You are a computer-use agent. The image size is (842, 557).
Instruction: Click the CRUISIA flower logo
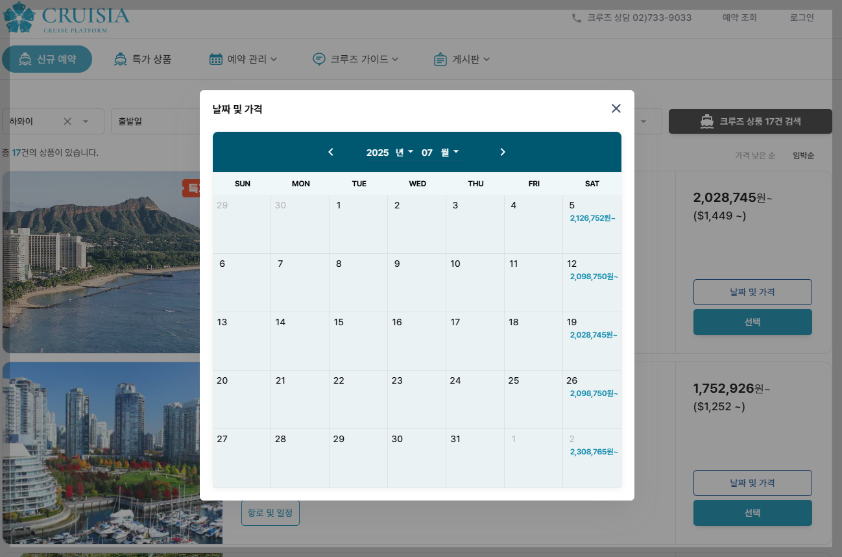pyautogui.click(x=19, y=17)
